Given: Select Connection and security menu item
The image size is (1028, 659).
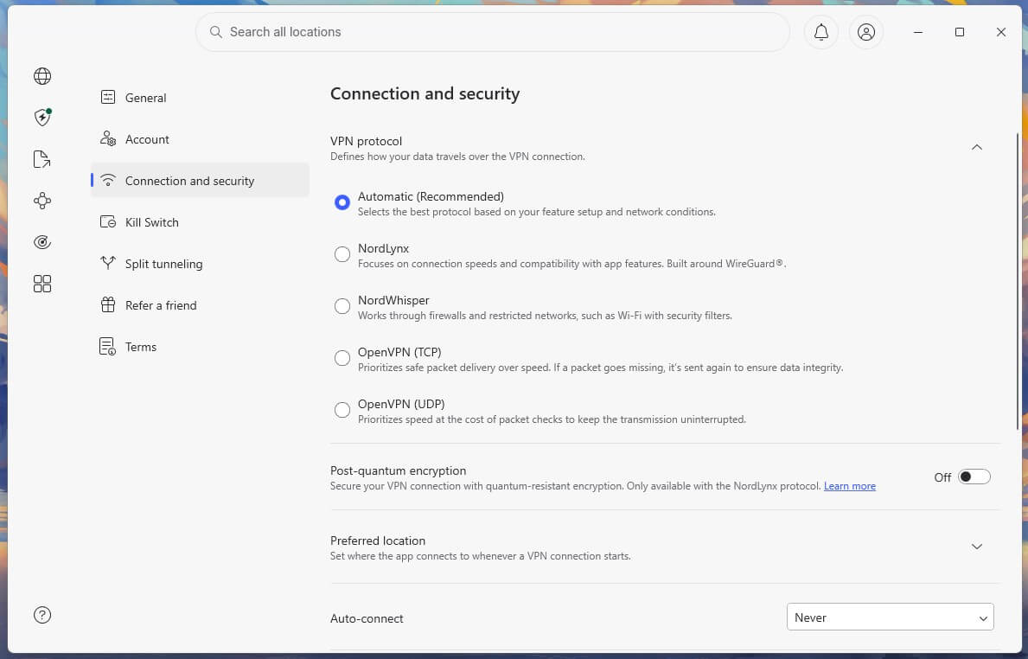Looking at the screenshot, I should [200, 181].
